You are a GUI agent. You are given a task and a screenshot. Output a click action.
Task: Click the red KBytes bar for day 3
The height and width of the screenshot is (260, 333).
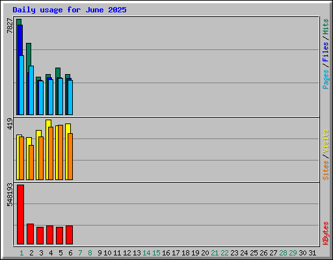click(x=40, y=235)
